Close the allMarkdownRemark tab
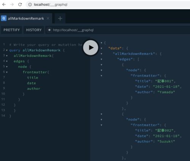Image resolution: width=190 pixels, height=161 pixels. click(48, 19)
